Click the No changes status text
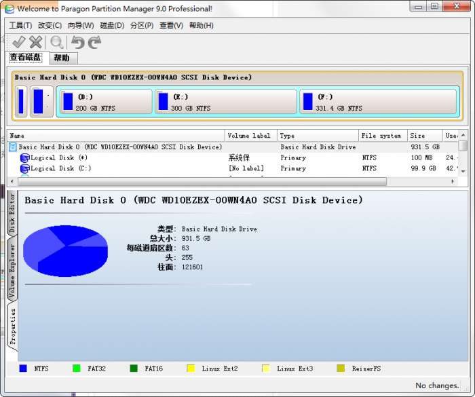This screenshot has width=475, height=397. click(437, 385)
